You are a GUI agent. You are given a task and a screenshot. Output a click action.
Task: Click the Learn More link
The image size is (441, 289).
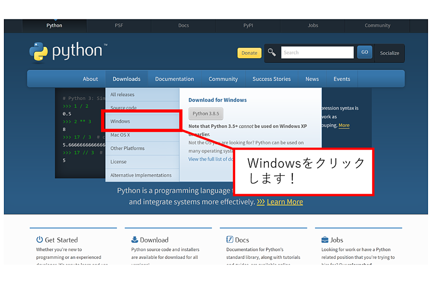tap(285, 202)
